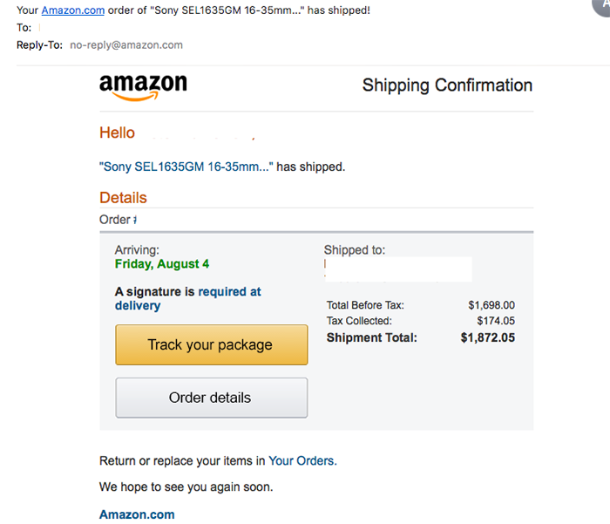Click the Amazon.com footer signature link
The width and height of the screenshot is (610, 524).
click(x=137, y=514)
